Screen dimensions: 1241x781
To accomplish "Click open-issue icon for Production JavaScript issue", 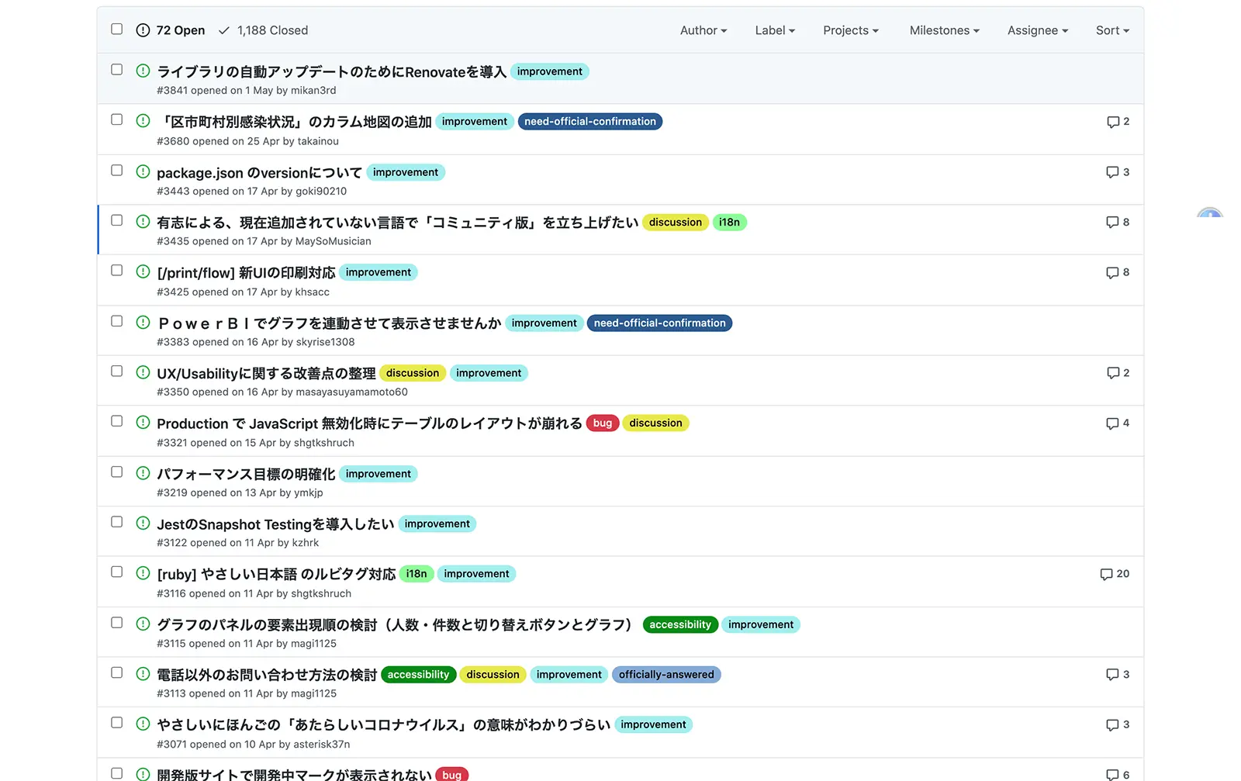I will coord(143,423).
